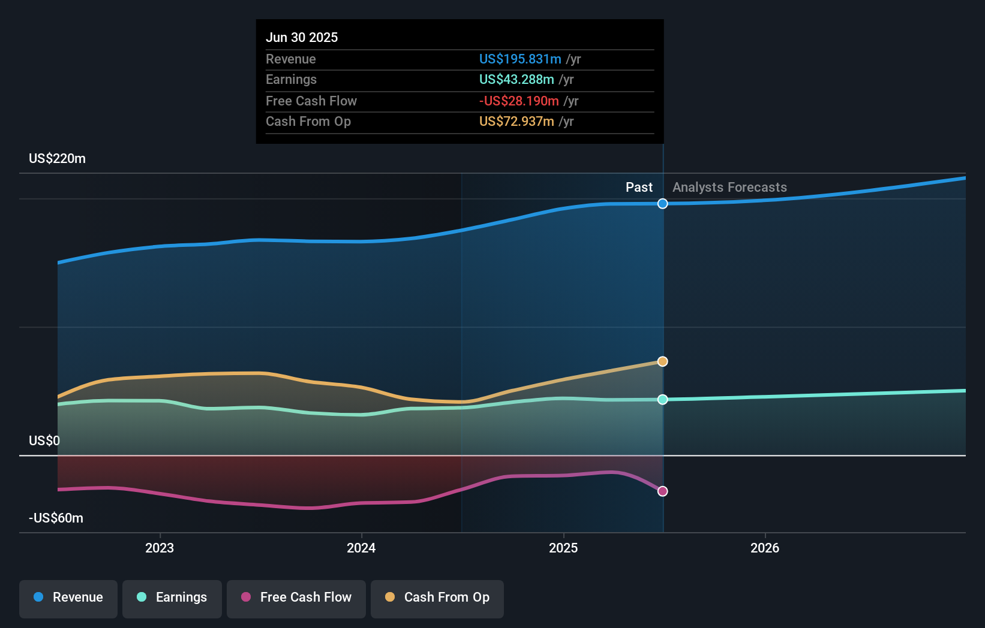Viewport: 985px width, 628px height.
Task: Click the blue Revenue trend line
Action: pyautogui.click(x=360, y=242)
